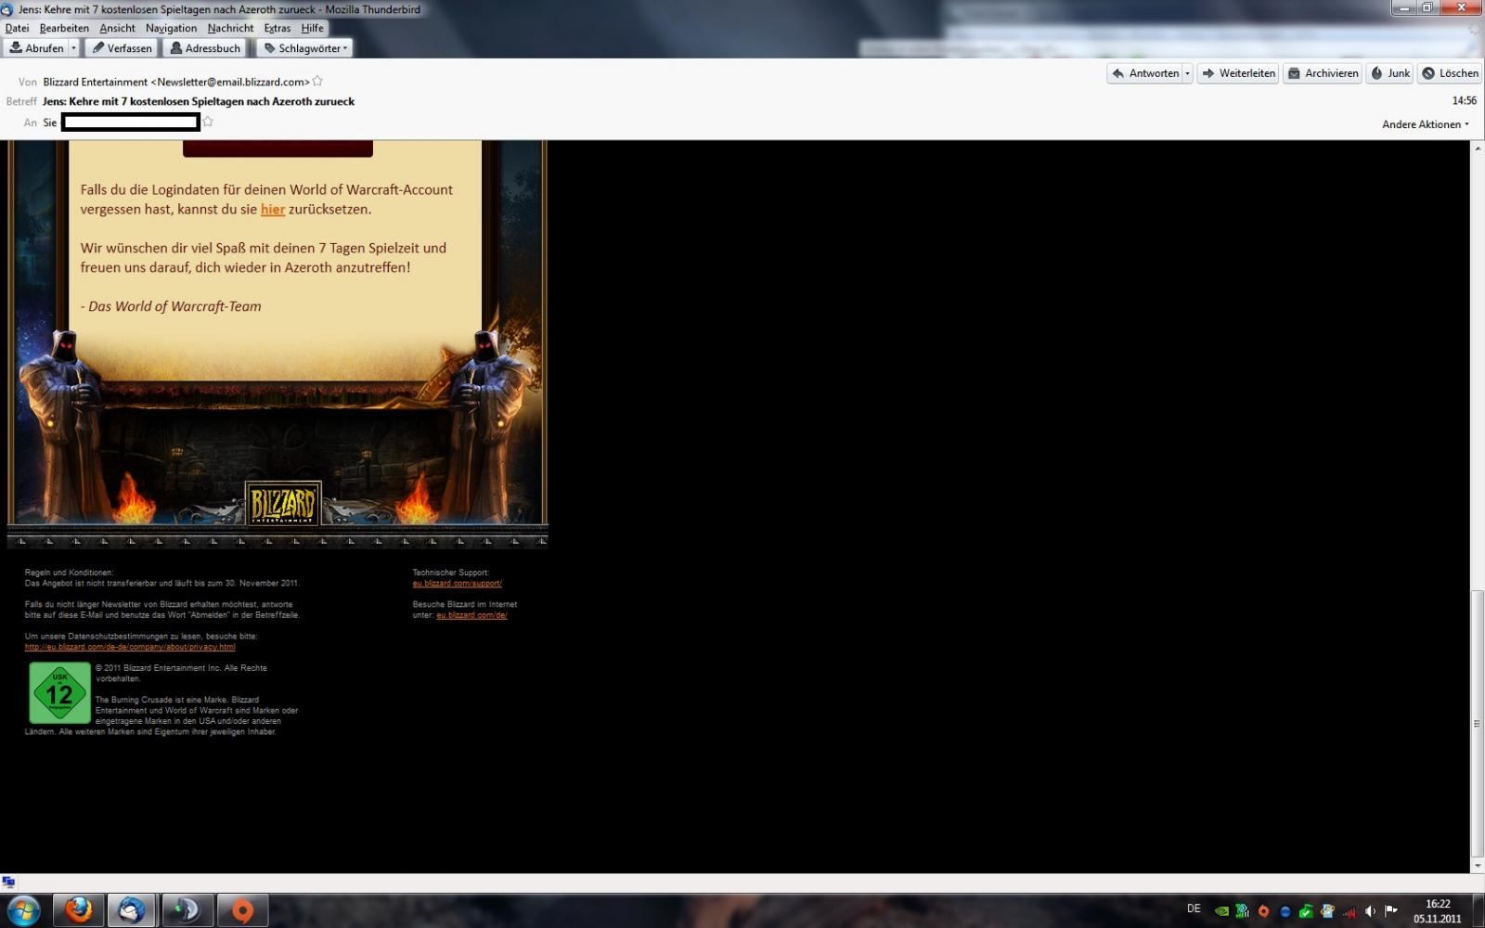Open the third taskbar app with dark icon
Screen dimensions: 1485x928
(187, 910)
